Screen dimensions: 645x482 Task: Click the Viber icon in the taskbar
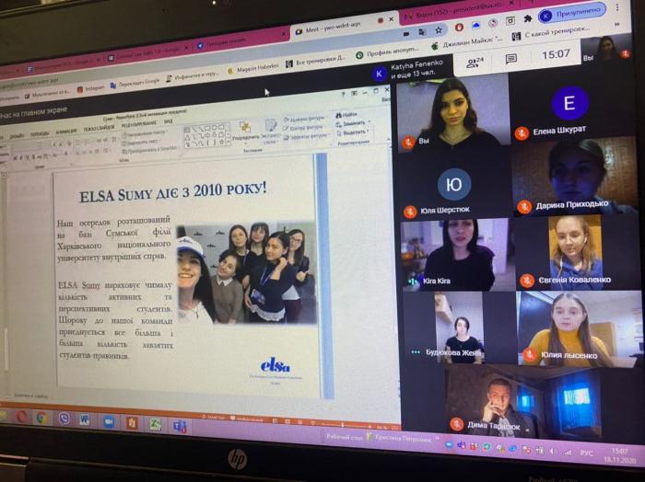tap(64, 418)
